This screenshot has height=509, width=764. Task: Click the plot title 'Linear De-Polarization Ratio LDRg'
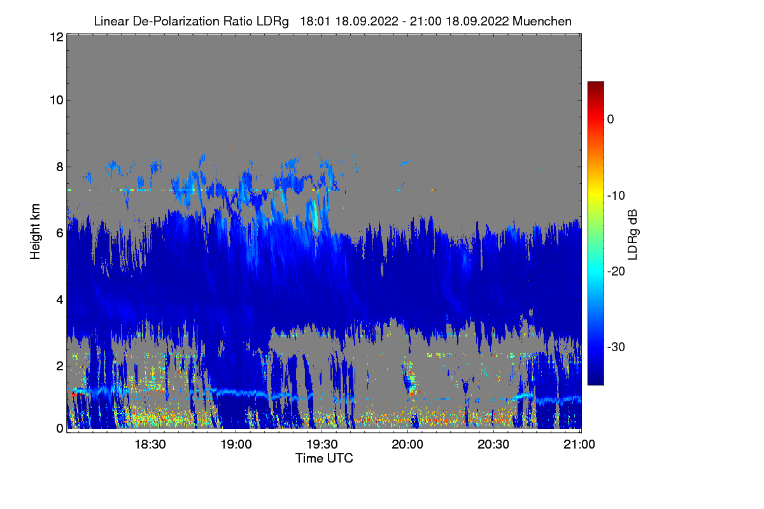(x=191, y=21)
